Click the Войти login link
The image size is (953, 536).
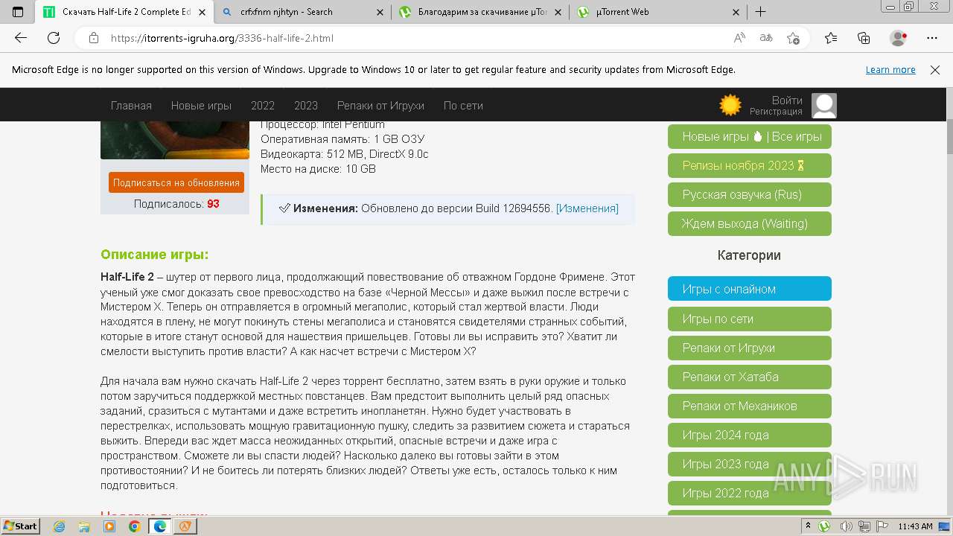(787, 100)
